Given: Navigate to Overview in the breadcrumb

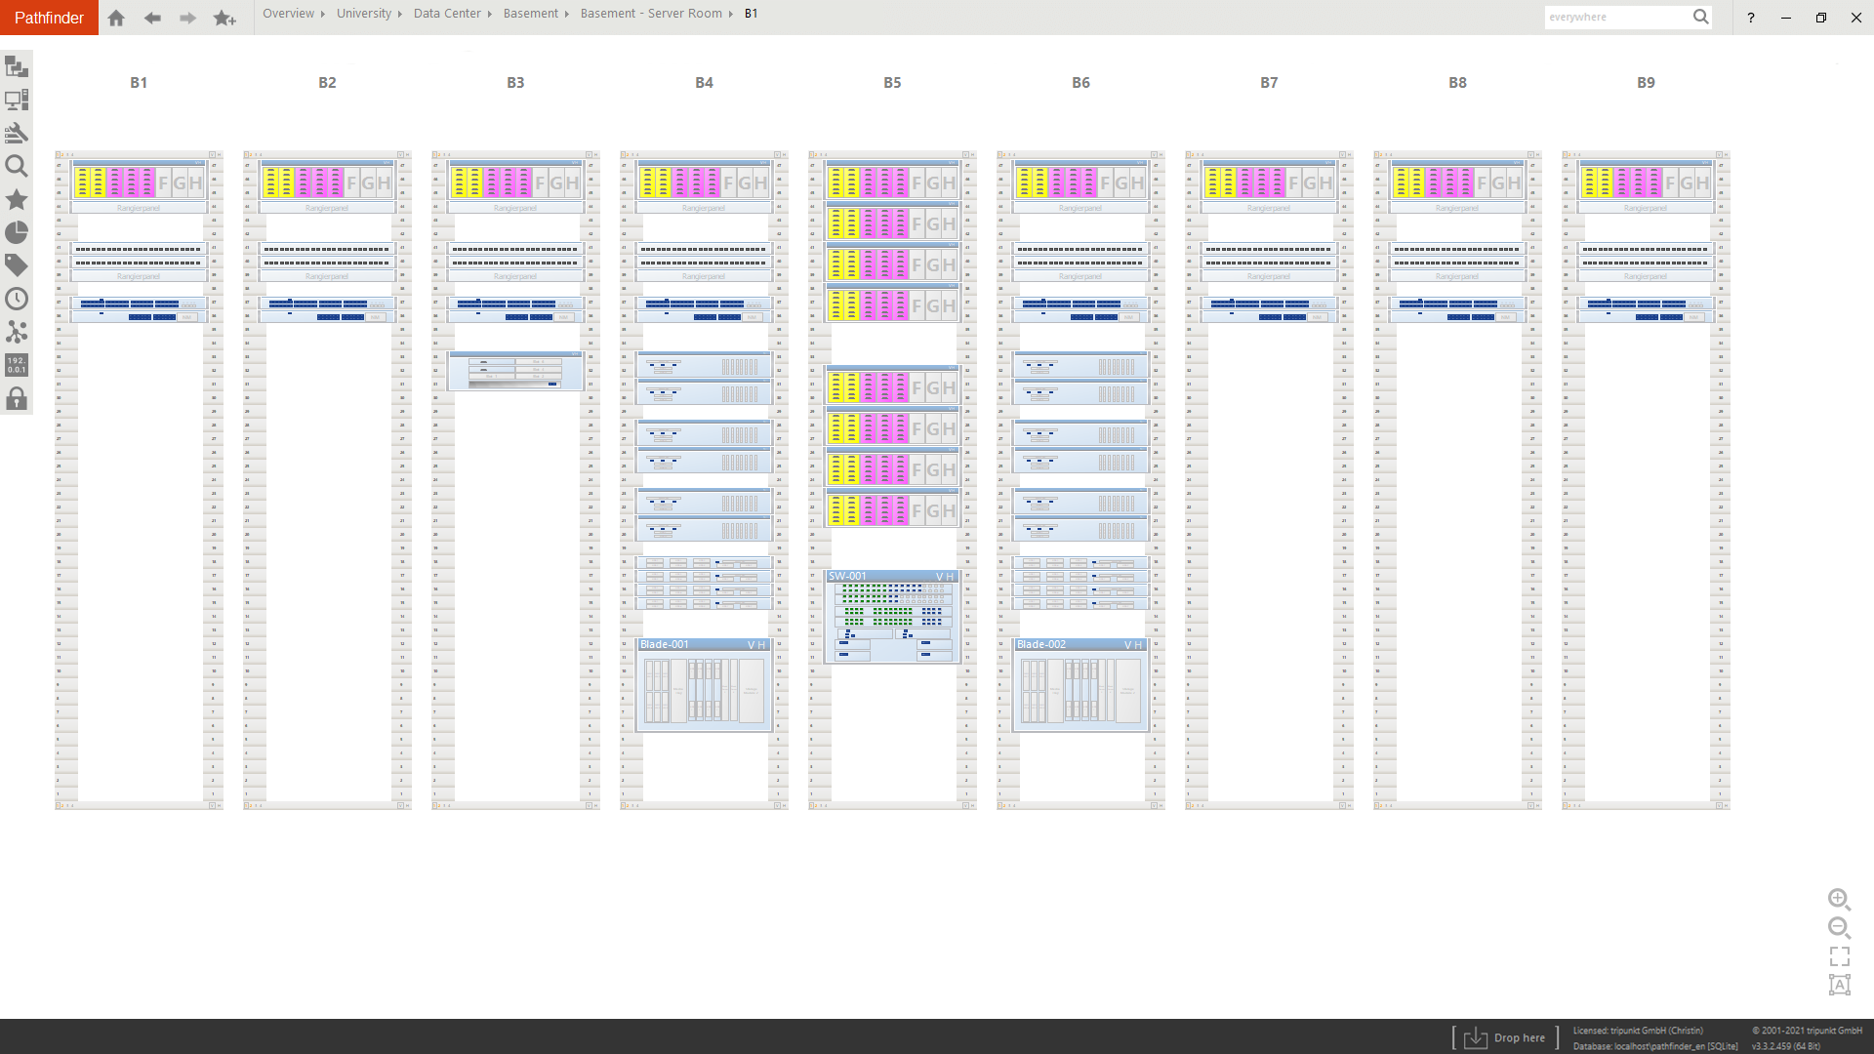Looking at the screenshot, I should pos(288,14).
